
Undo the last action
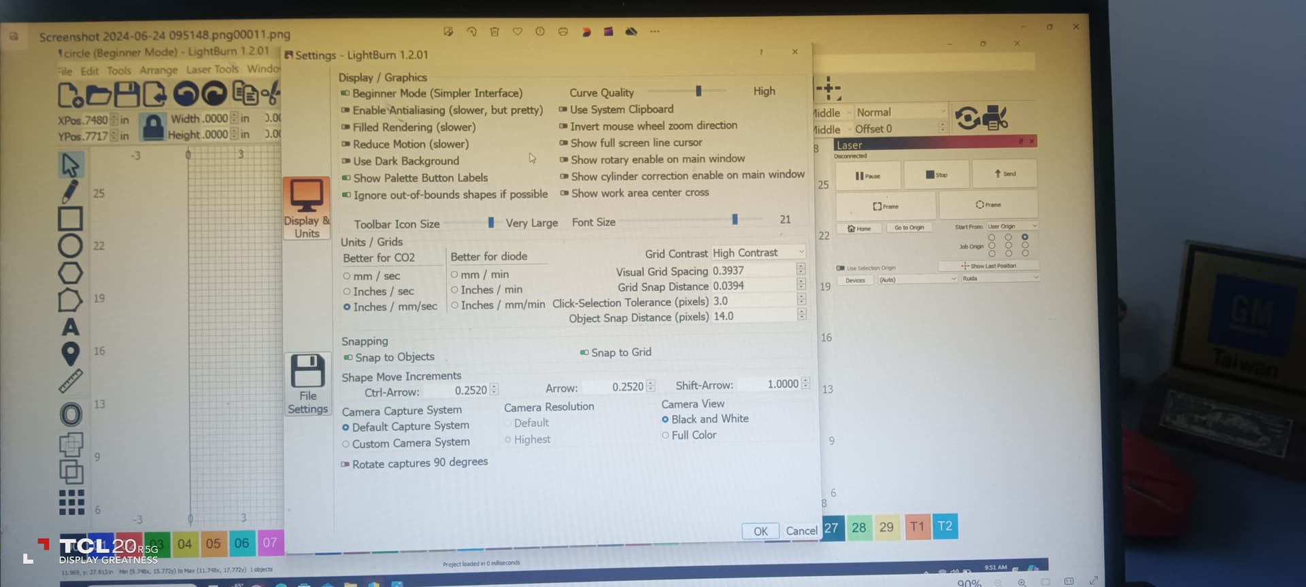(185, 94)
